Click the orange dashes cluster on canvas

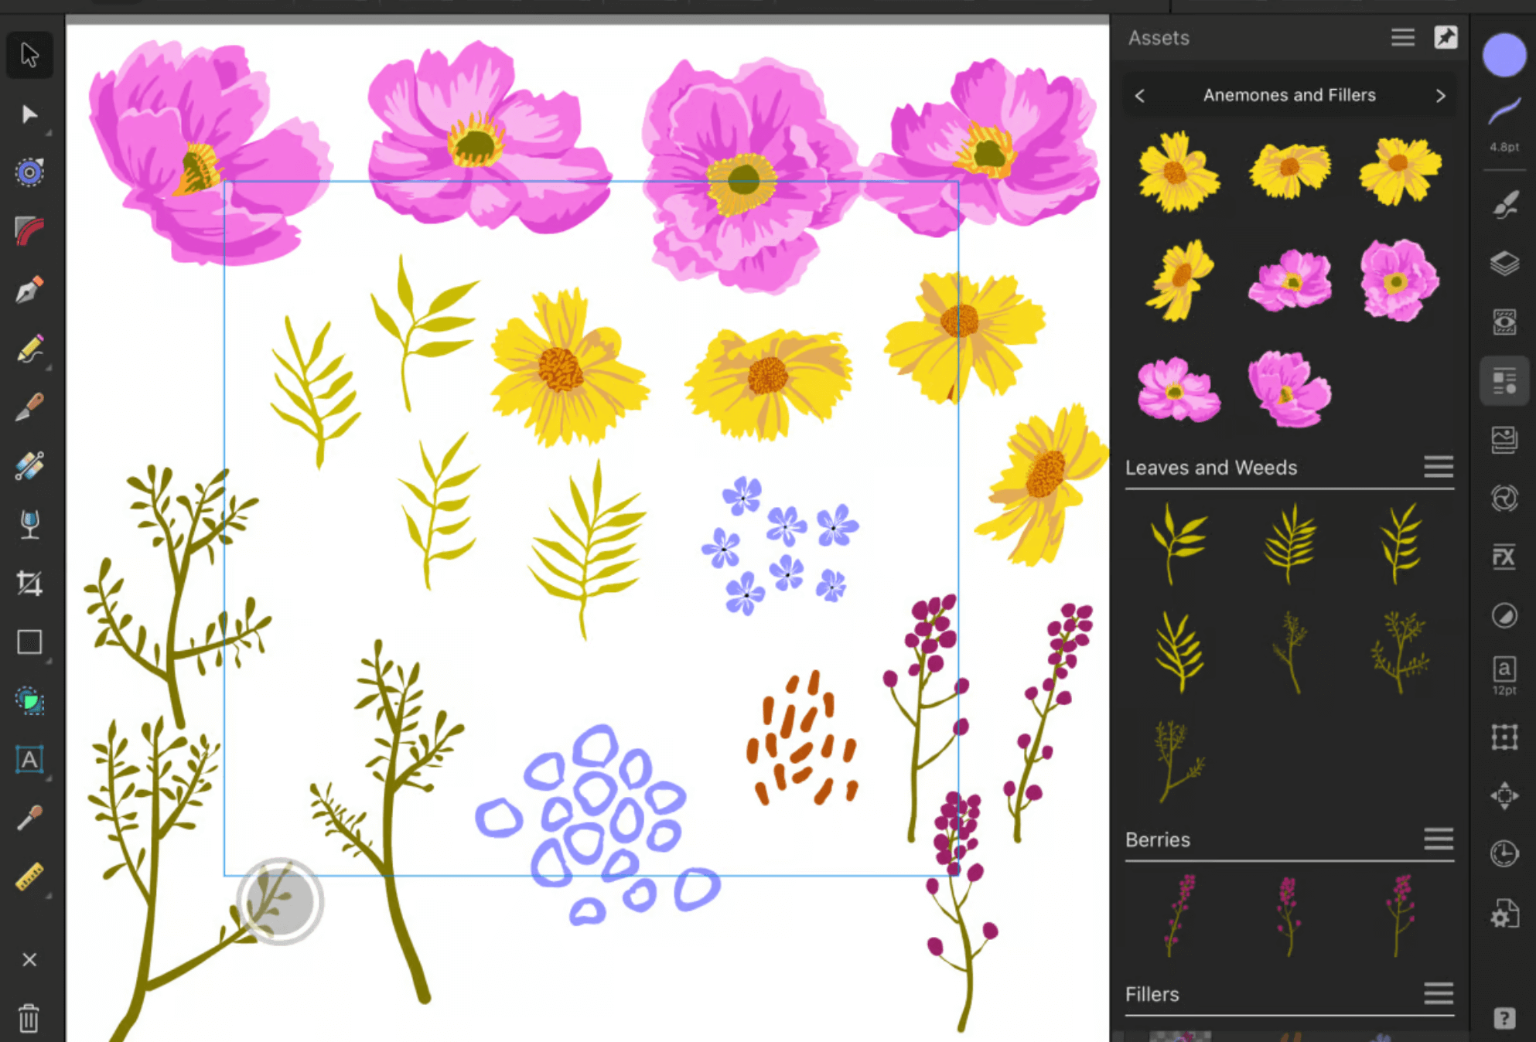(802, 738)
